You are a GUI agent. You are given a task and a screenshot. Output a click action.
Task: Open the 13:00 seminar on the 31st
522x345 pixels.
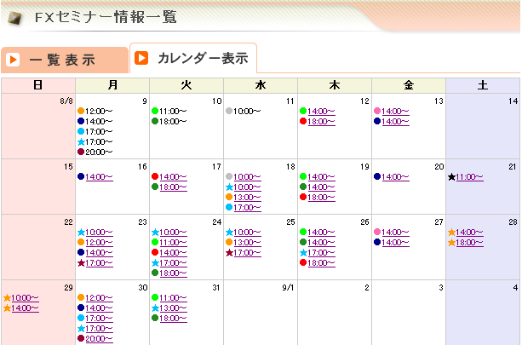pos(173,308)
